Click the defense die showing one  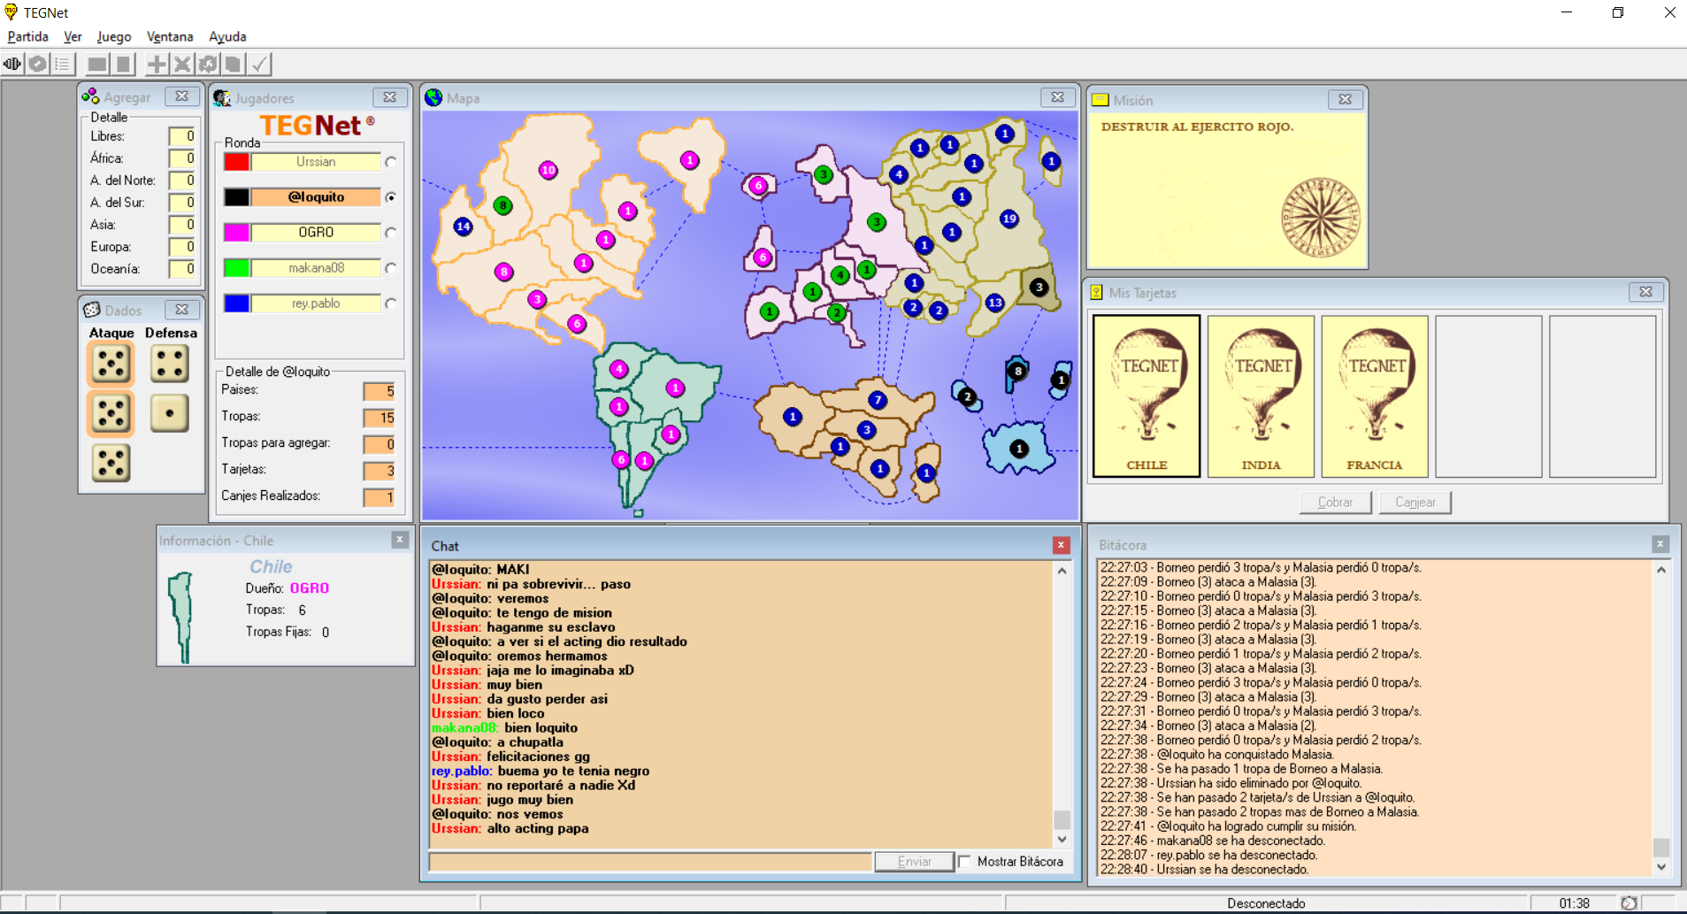(x=170, y=412)
